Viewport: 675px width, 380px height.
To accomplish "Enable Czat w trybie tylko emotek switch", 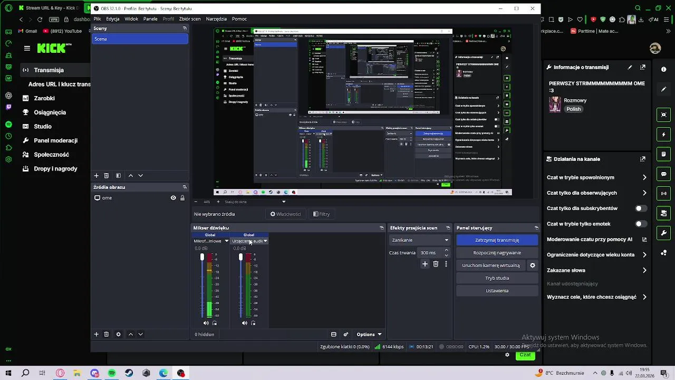I will [x=640, y=224].
